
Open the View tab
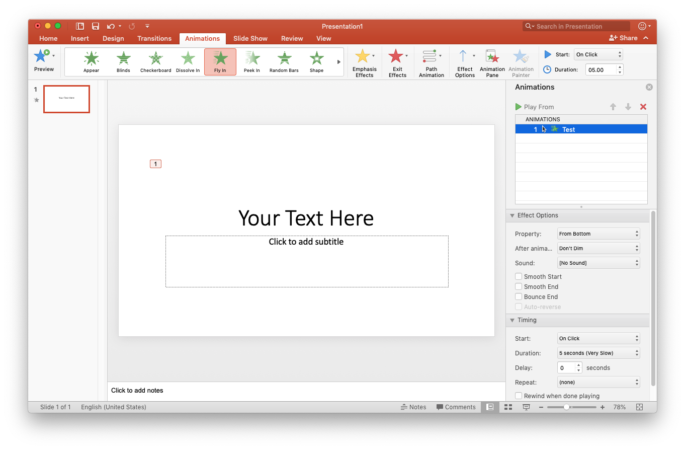(x=324, y=38)
